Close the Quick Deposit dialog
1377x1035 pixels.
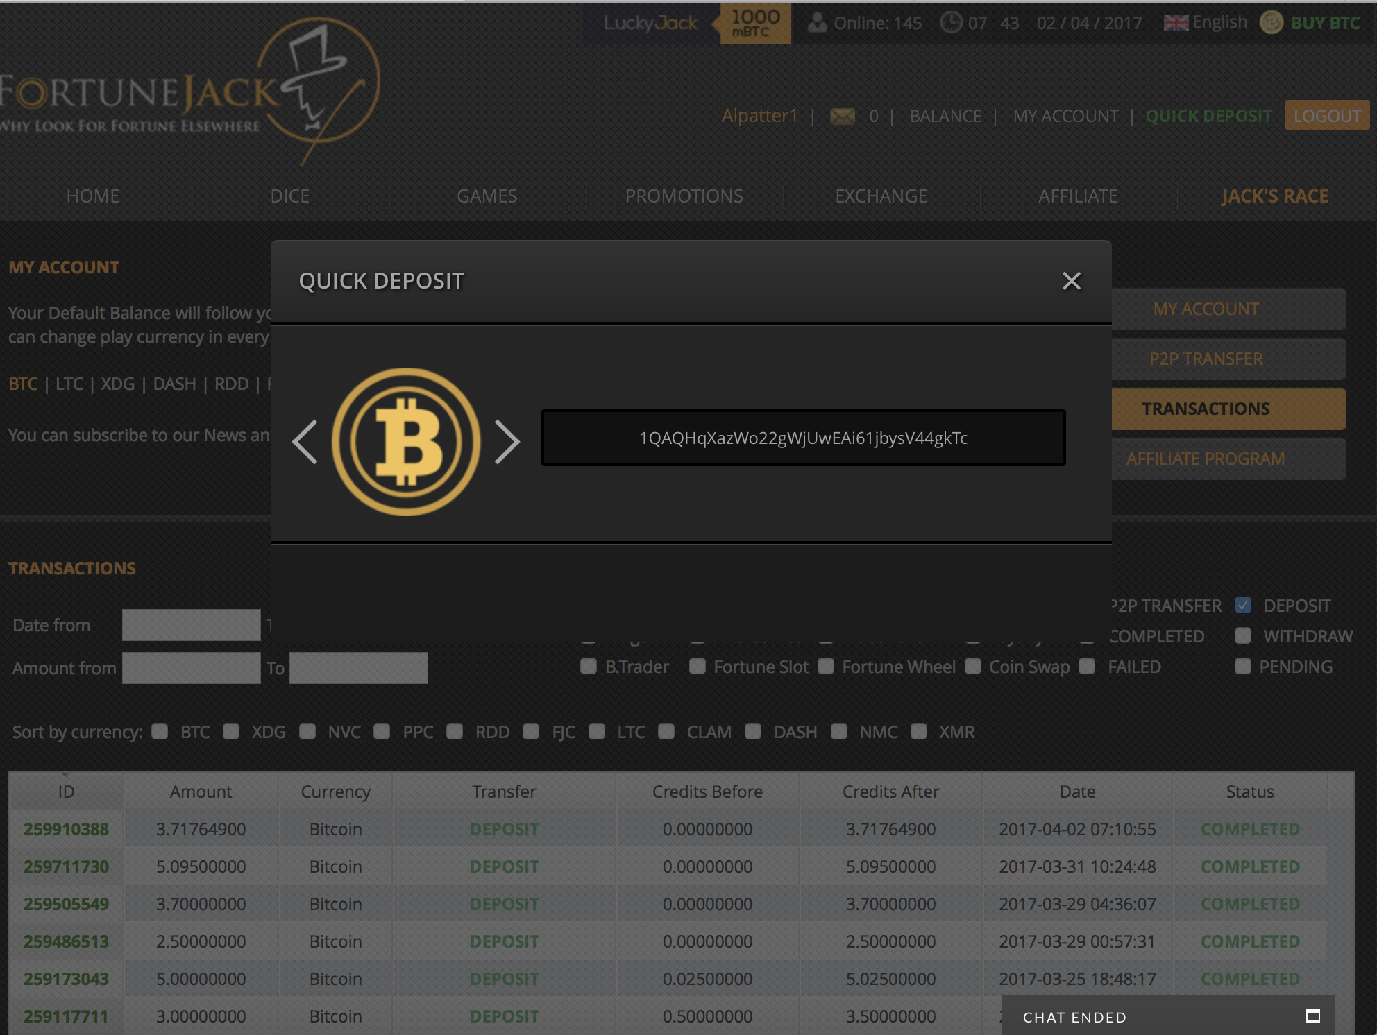click(1071, 281)
